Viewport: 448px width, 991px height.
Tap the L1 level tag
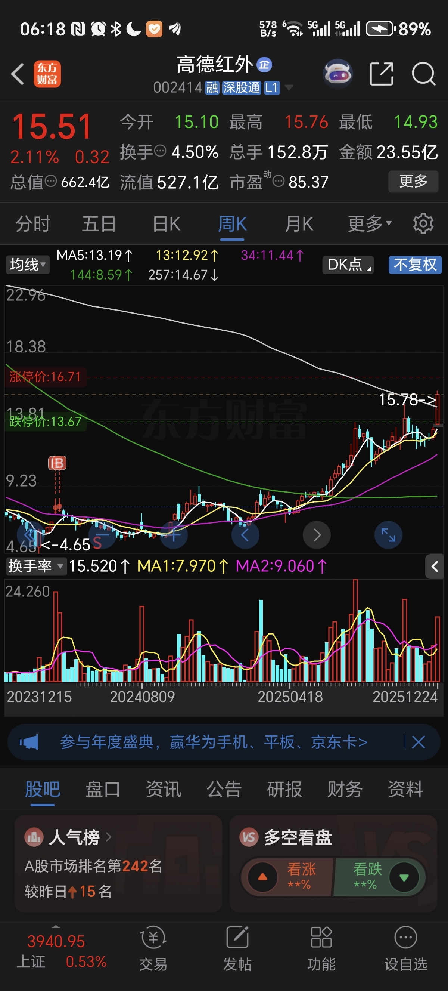click(272, 88)
